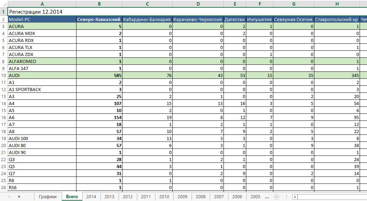This screenshot has height=201, width=367.
Task: Select column D header
Action: pyautogui.click(x=198, y=4)
